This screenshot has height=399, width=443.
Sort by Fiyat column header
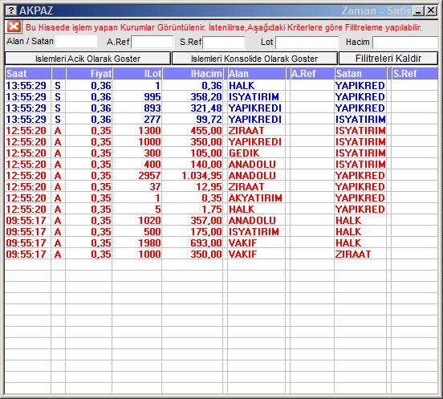[89, 74]
